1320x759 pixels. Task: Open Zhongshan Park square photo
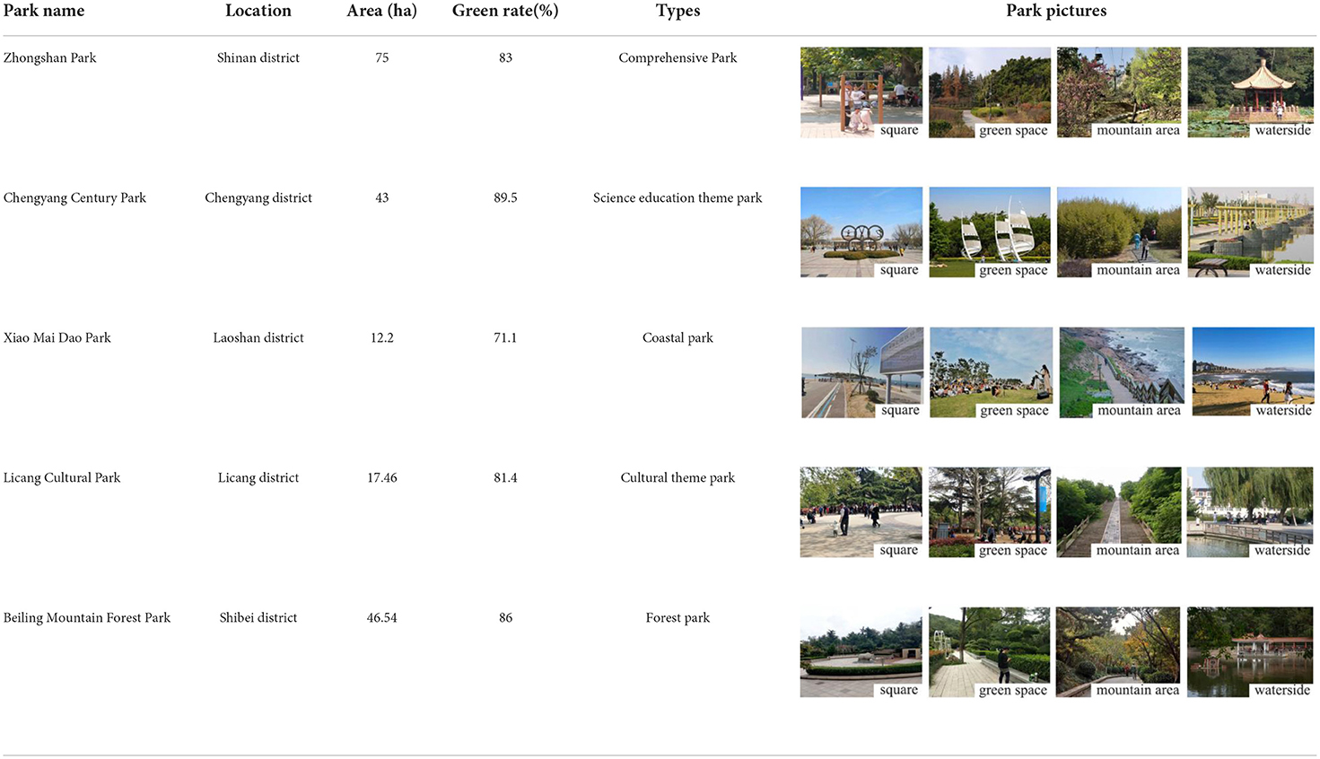coord(861,92)
